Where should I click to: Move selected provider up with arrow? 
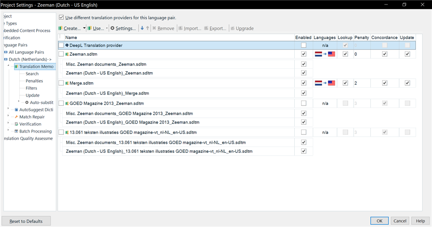click(x=148, y=28)
